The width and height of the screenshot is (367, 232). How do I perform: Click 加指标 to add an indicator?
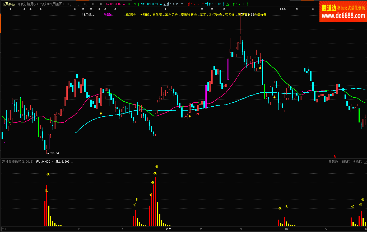coord(345,162)
